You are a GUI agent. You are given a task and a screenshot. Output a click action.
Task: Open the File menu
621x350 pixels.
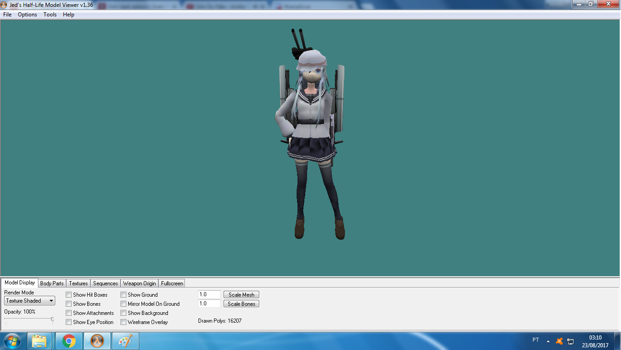point(7,15)
